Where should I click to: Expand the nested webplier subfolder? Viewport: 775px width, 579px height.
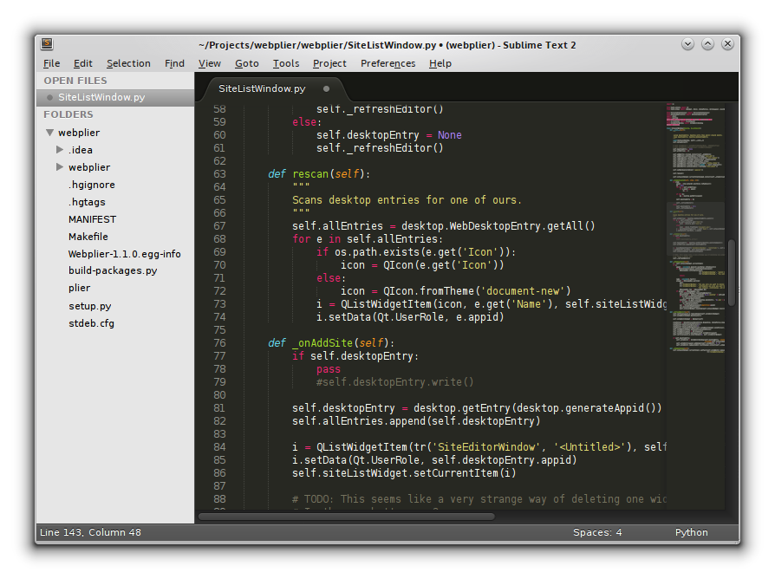pos(60,167)
